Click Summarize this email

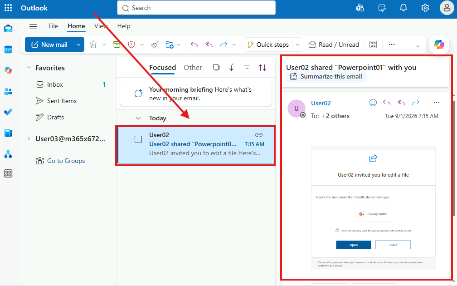tap(326, 76)
